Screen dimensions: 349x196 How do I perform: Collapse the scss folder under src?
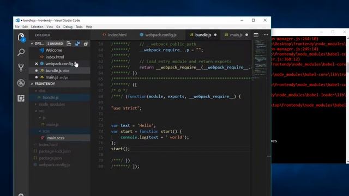pyautogui.click(x=40, y=131)
